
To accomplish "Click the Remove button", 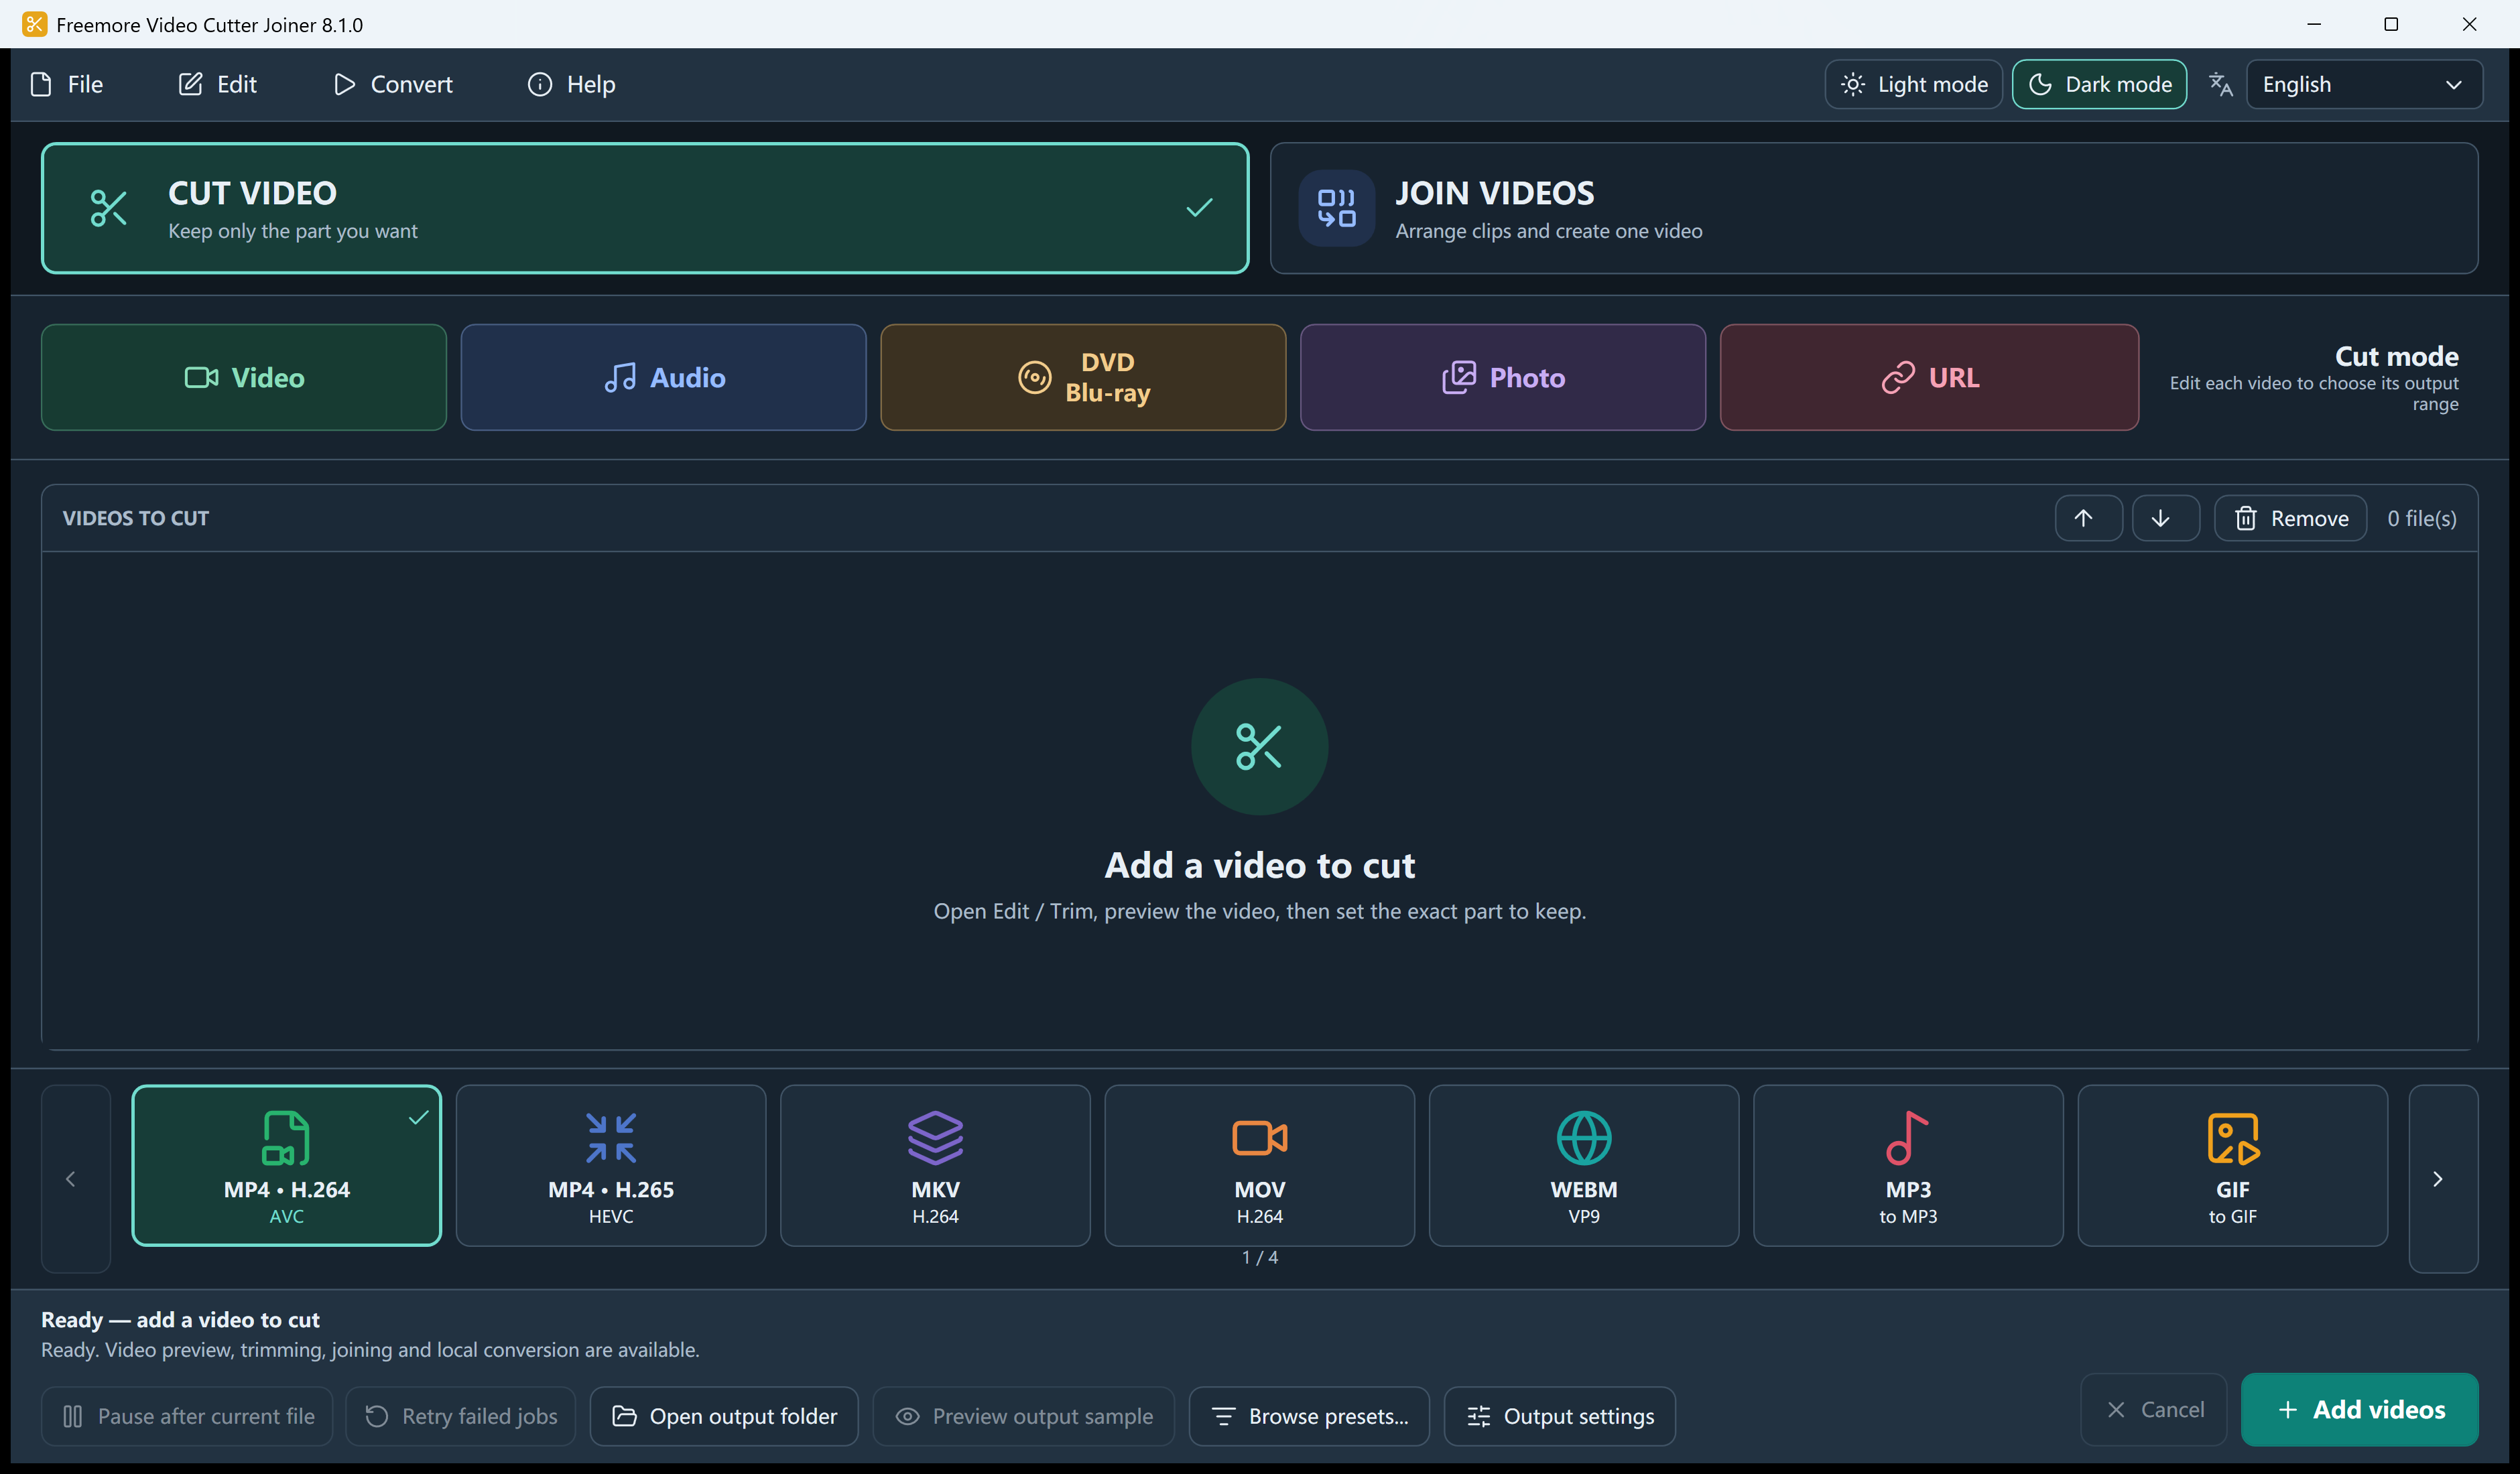I will tap(2290, 518).
